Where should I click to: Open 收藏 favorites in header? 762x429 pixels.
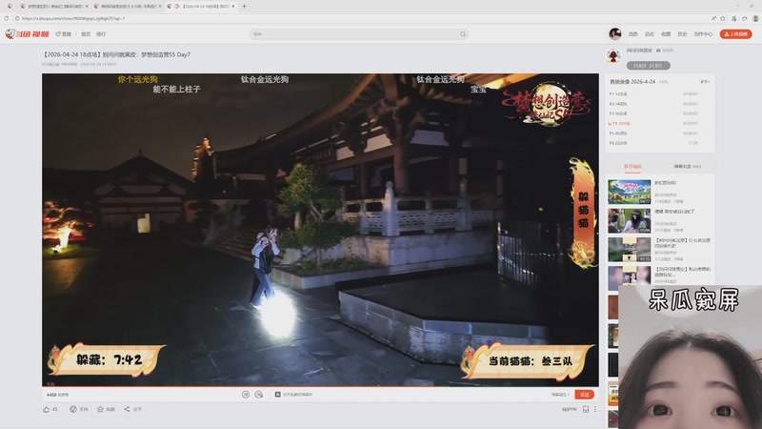click(666, 34)
